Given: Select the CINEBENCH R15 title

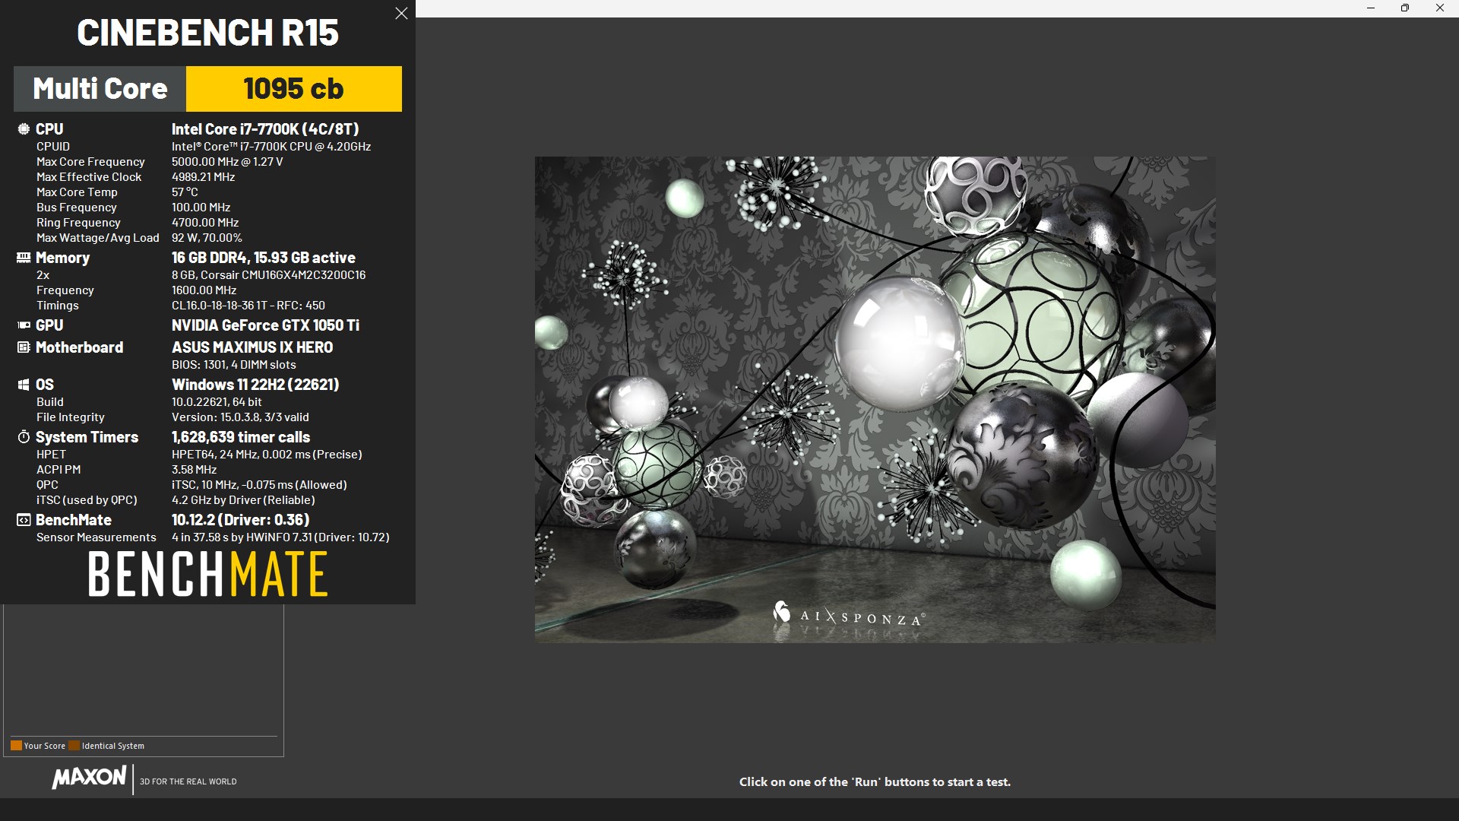Looking at the screenshot, I should point(207,33).
